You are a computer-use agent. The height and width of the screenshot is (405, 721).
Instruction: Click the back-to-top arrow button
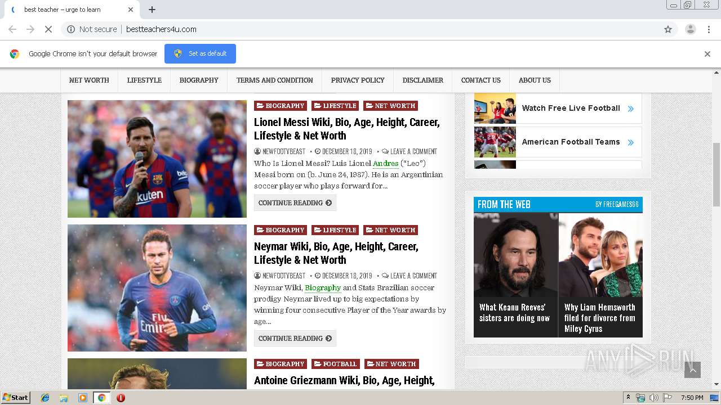click(692, 370)
